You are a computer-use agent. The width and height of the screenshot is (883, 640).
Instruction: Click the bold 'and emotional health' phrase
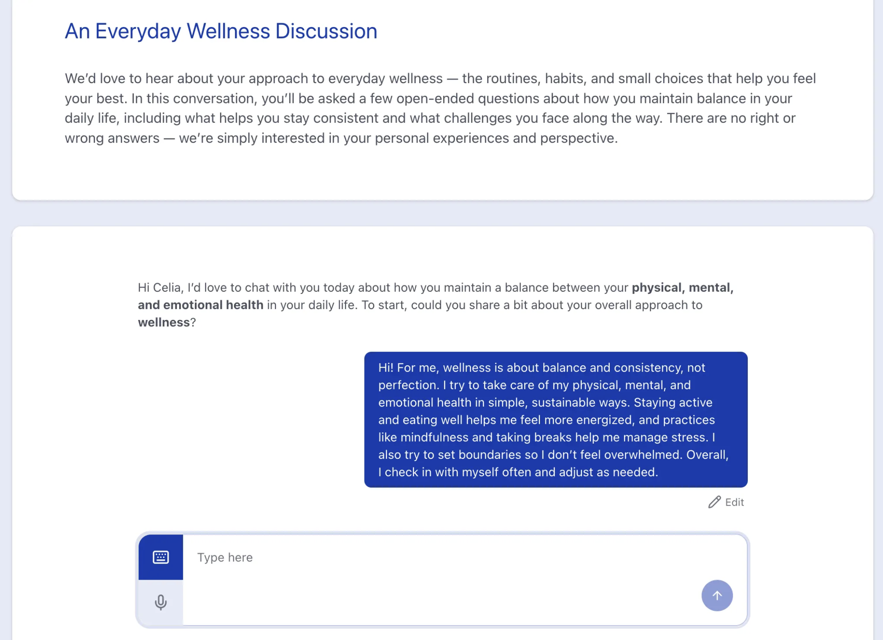(200, 305)
